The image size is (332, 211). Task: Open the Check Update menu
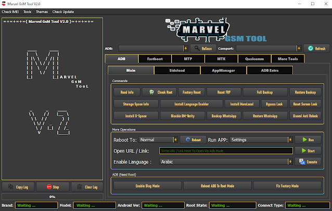[63, 12]
